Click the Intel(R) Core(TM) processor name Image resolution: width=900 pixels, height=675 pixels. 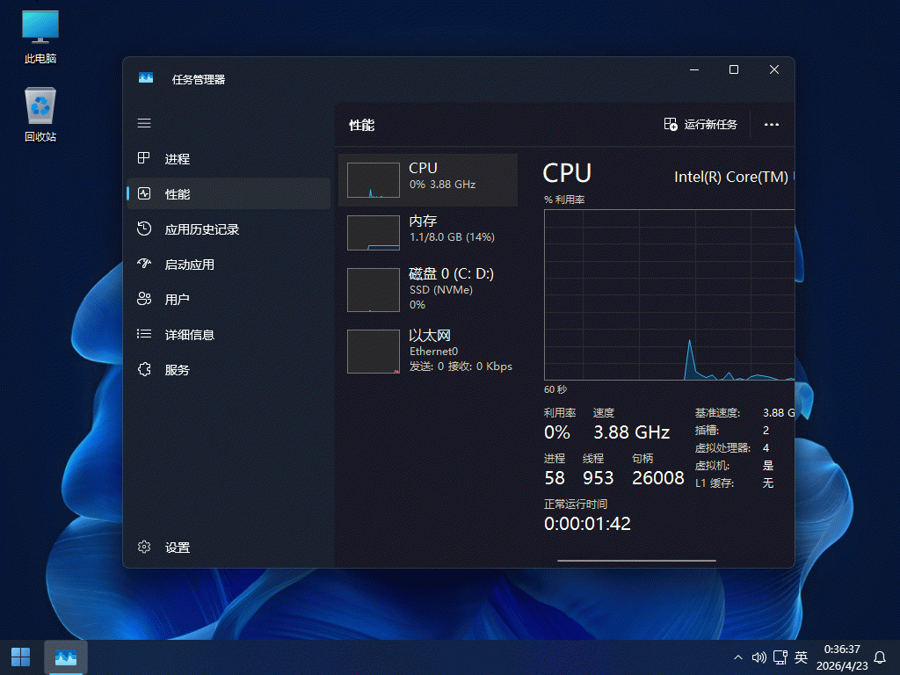(734, 177)
